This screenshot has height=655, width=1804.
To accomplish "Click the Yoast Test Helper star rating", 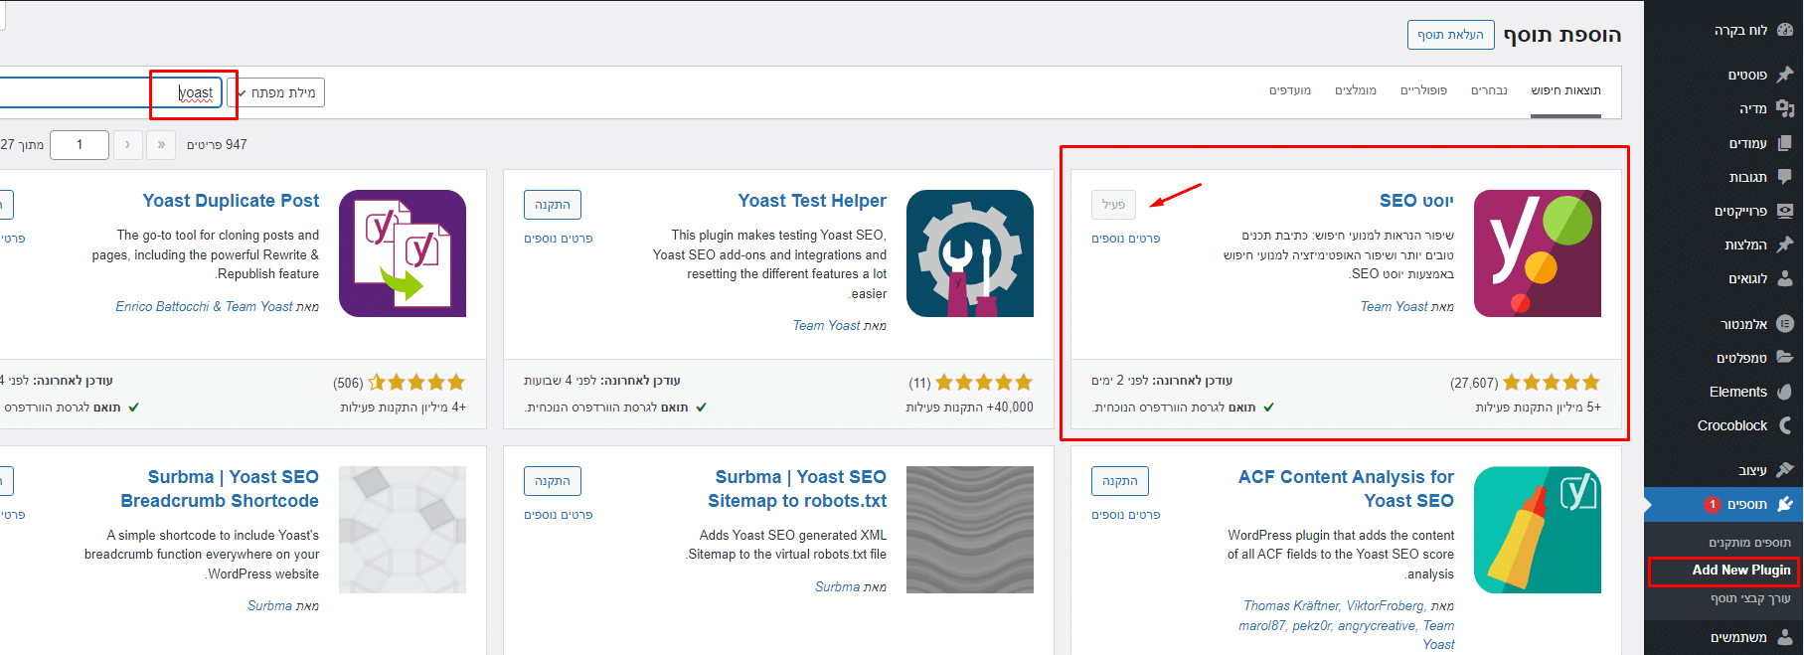I will pos(984,383).
